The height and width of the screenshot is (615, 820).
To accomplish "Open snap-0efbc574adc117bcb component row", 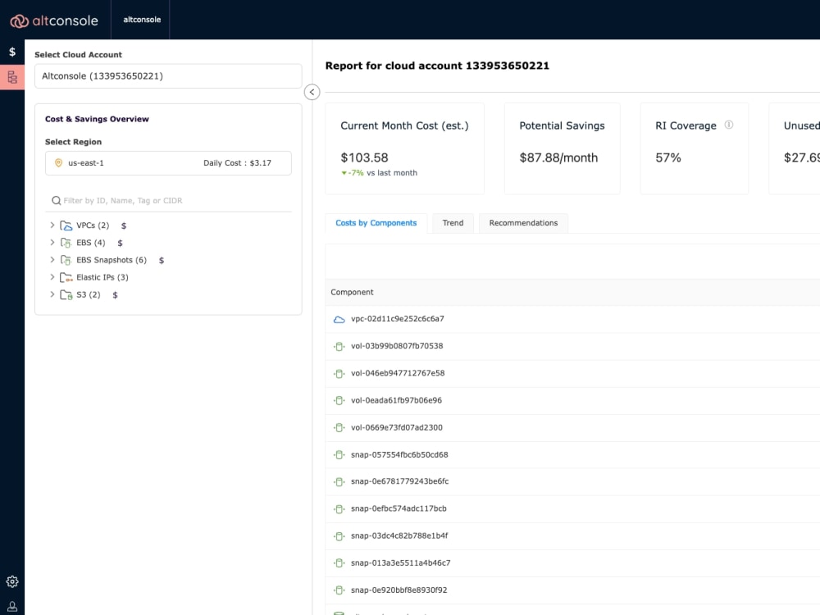I will (572, 509).
